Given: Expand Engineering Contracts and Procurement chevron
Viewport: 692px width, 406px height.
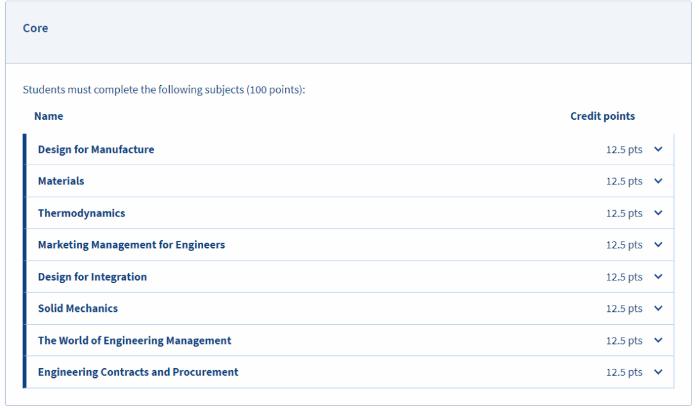Looking at the screenshot, I should point(658,372).
